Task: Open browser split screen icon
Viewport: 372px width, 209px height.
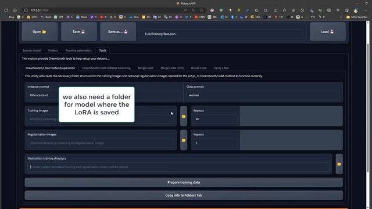Action: tap(276, 10)
